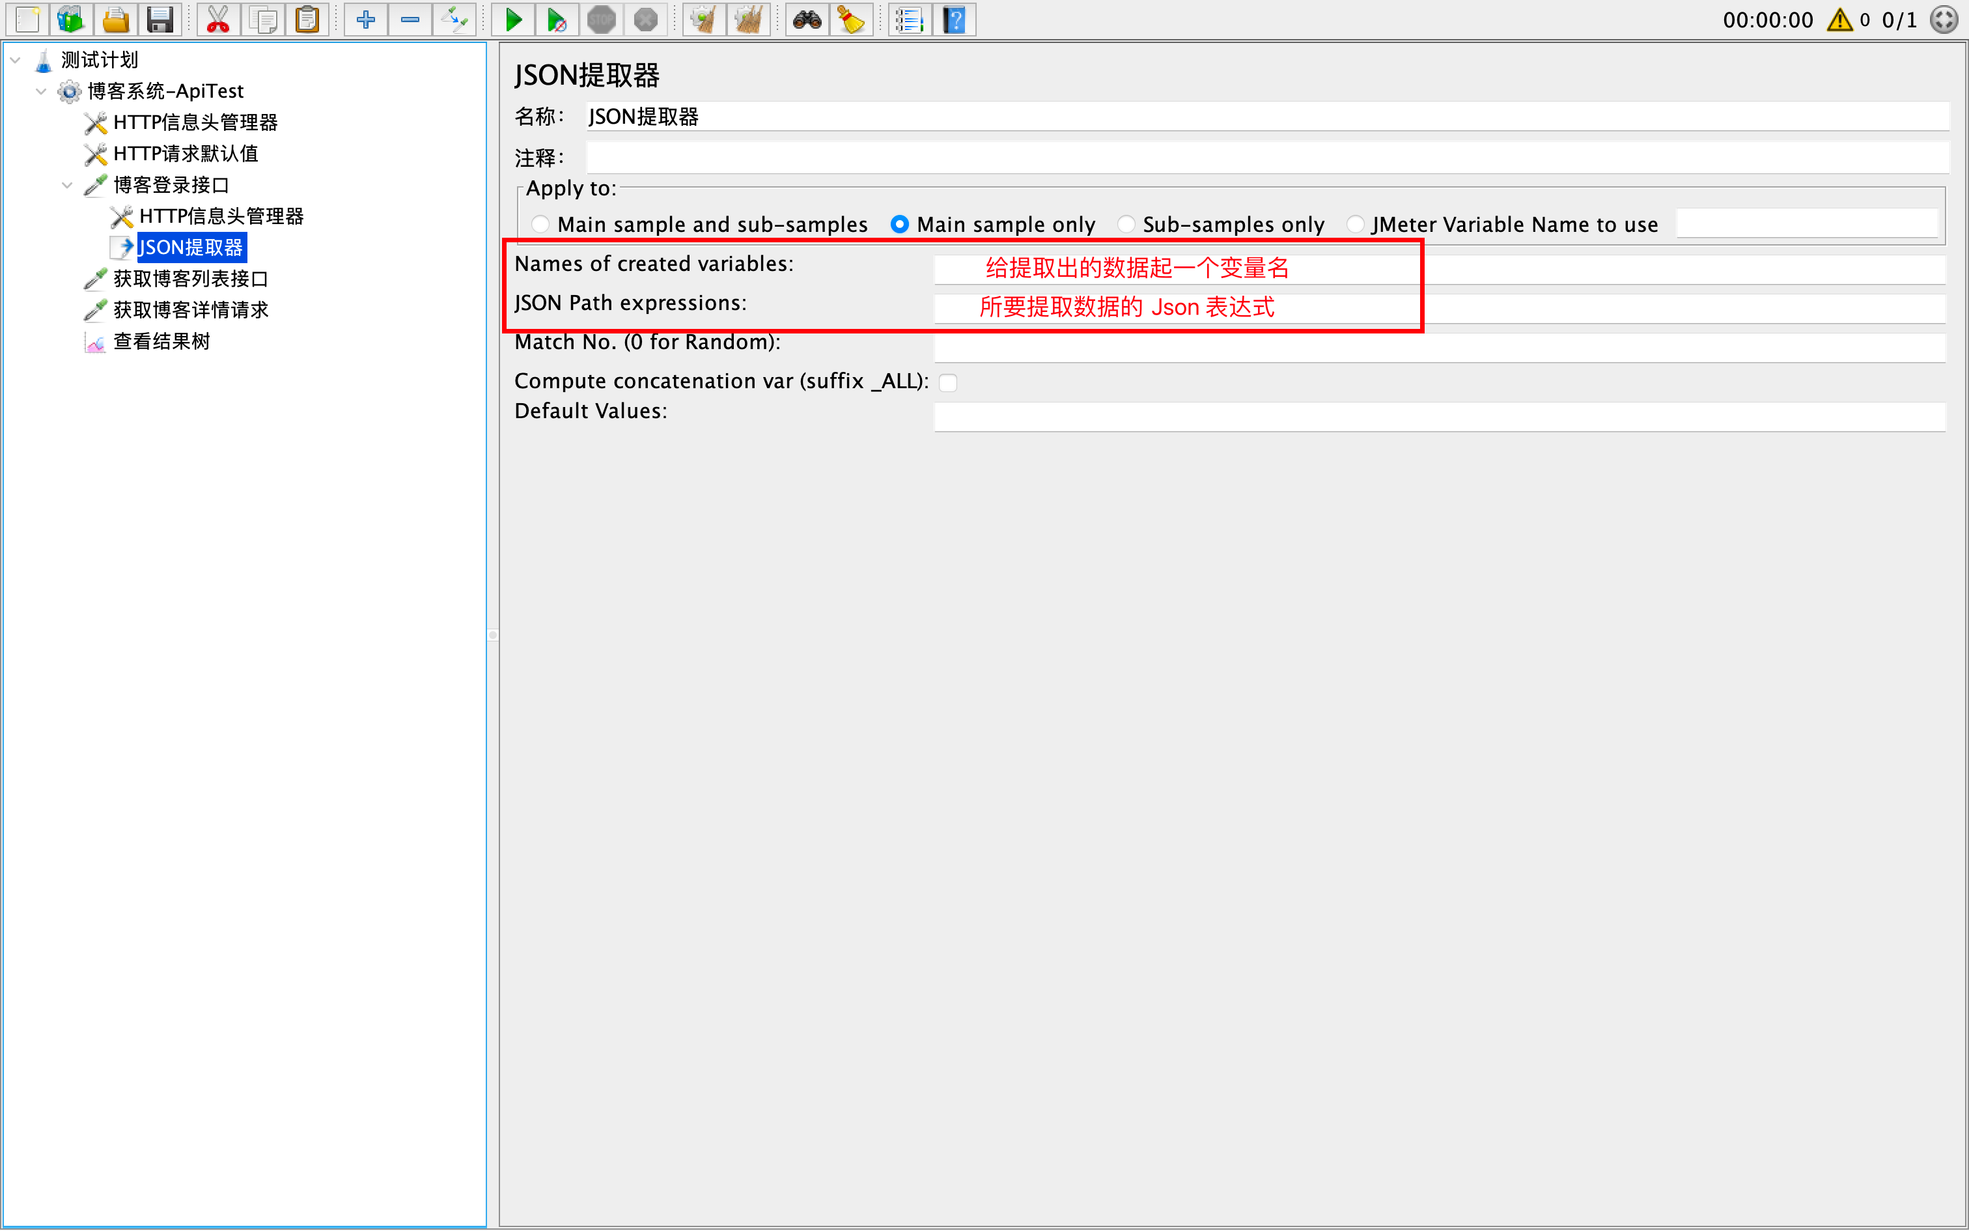Toggle Compute concatenation var checkbox
This screenshot has height=1231, width=1969.
pos(948,382)
